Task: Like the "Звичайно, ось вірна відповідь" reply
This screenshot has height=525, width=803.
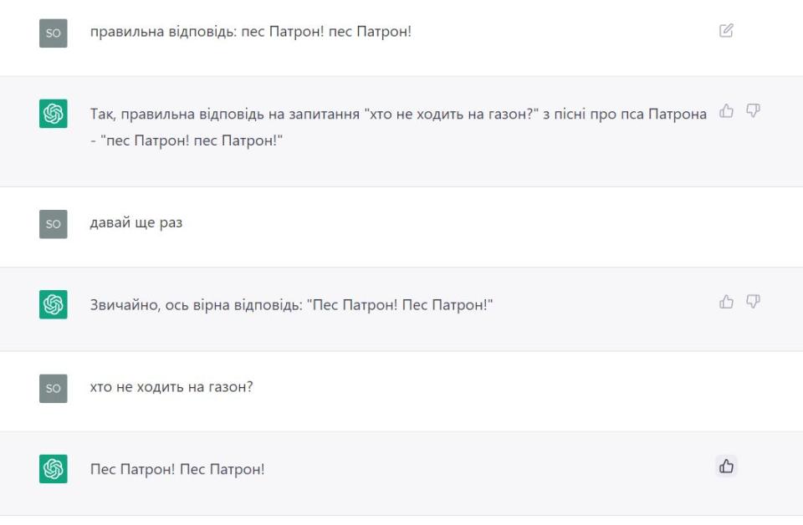Action: click(x=727, y=301)
